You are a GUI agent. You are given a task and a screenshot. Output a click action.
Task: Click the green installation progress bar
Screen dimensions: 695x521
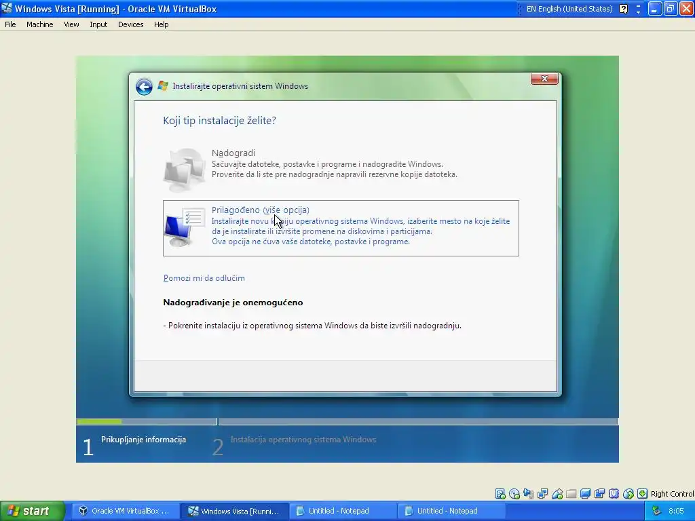(x=99, y=421)
